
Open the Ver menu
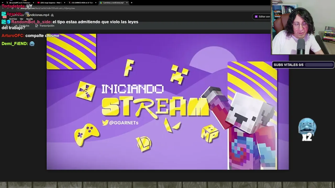(21, 19)
